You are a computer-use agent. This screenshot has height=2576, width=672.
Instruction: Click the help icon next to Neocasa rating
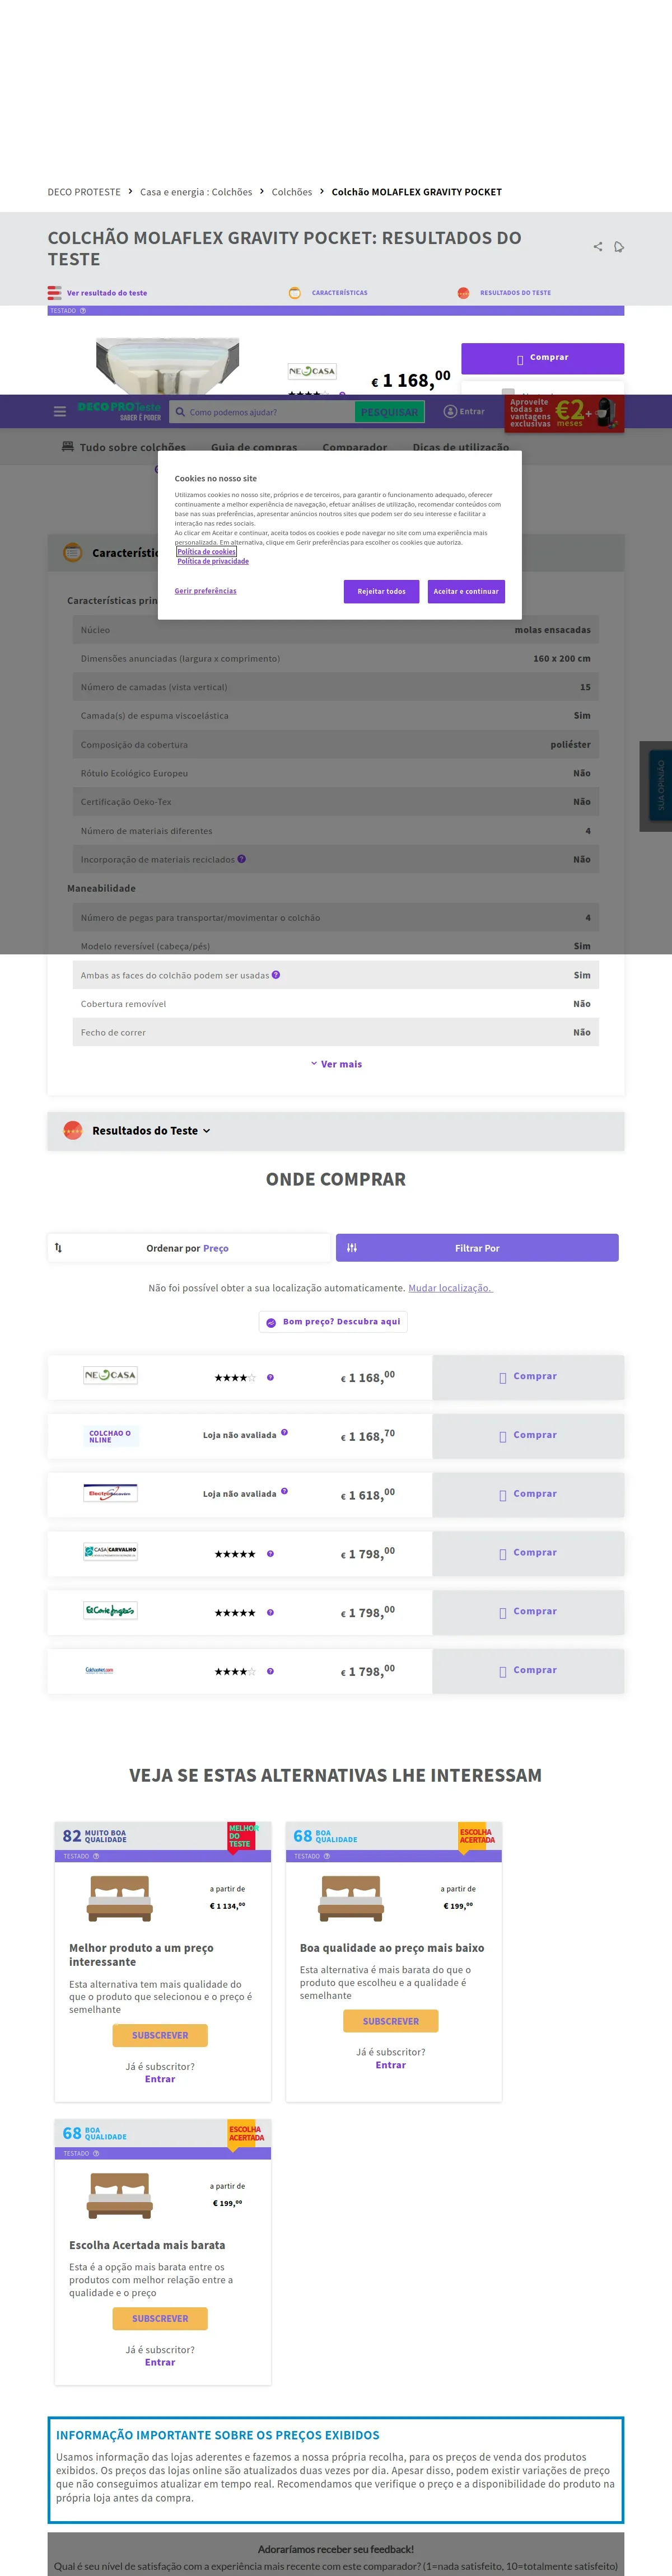270,1377
